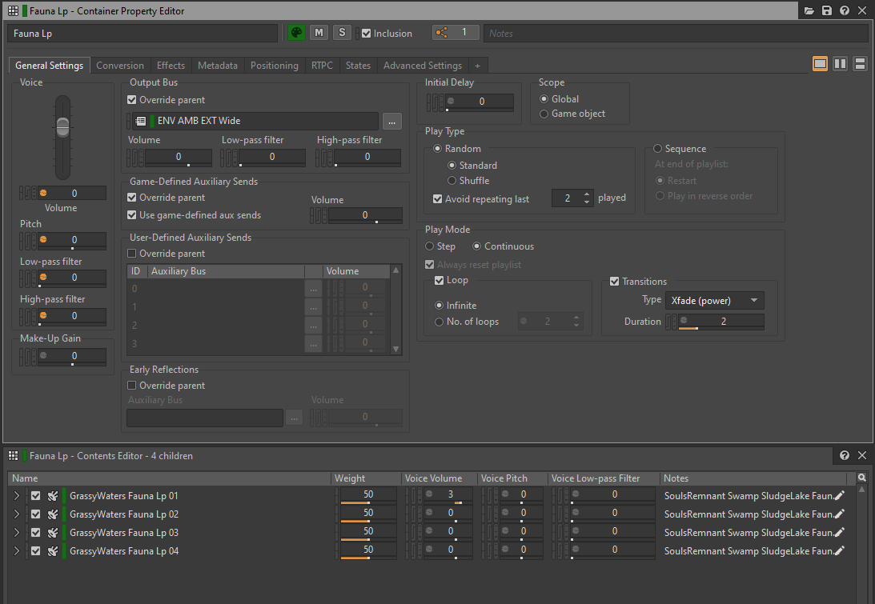
Task: Click the save icon in title bar
Action: point(827,10)
